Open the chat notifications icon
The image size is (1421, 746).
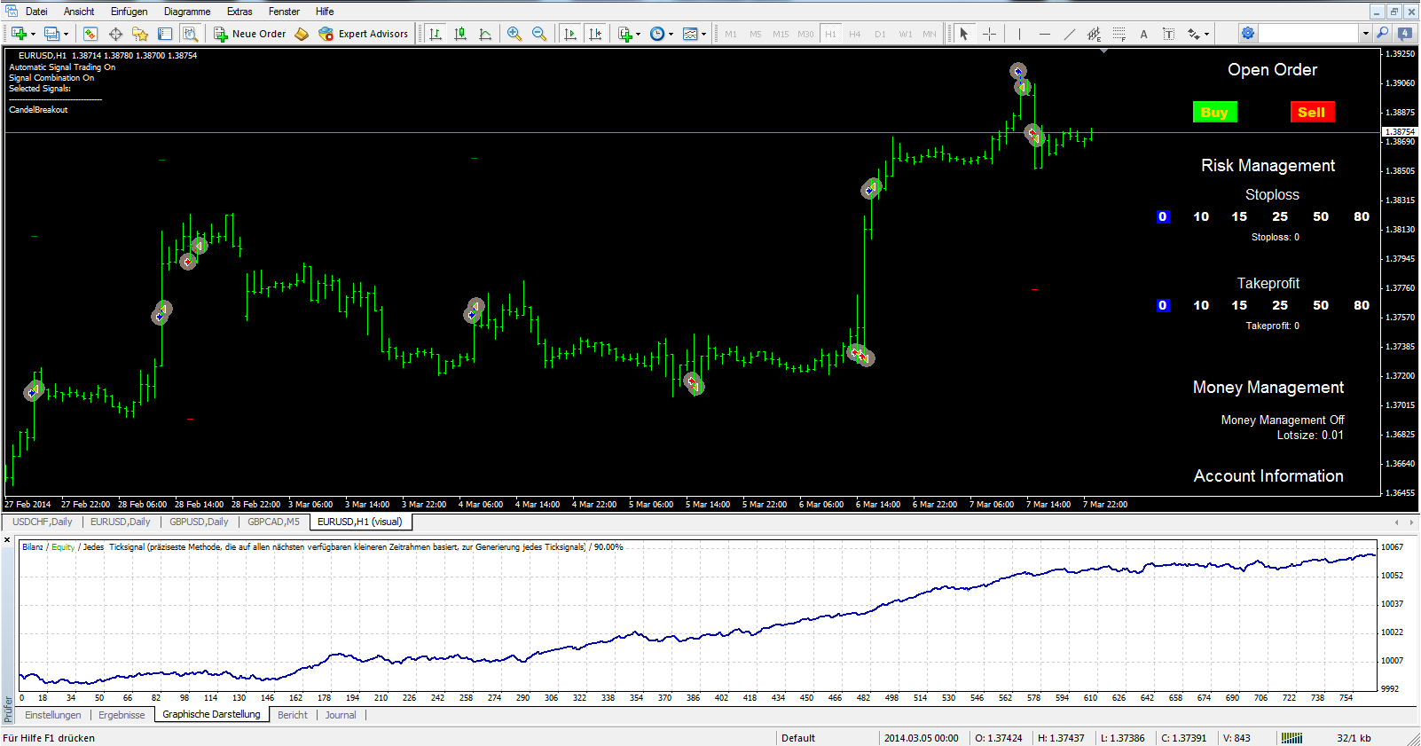pos(1405,33)
